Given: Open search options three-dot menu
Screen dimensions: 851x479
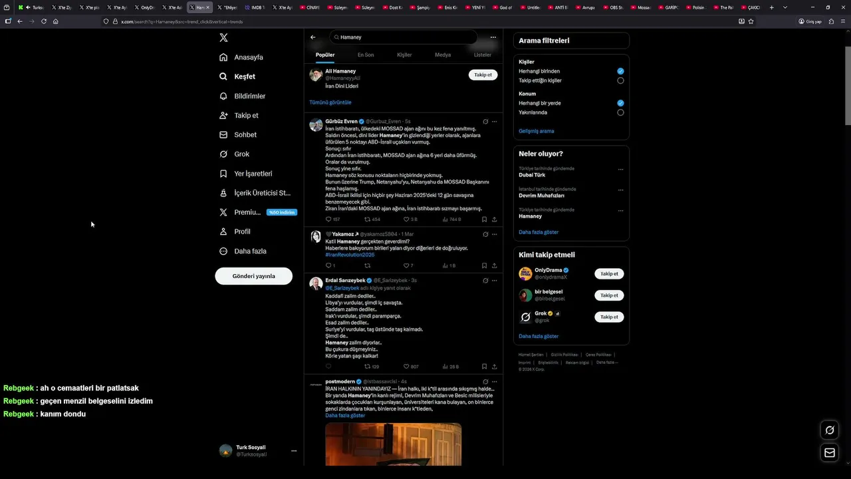Looking at the screenshot, I should [493, 37].
